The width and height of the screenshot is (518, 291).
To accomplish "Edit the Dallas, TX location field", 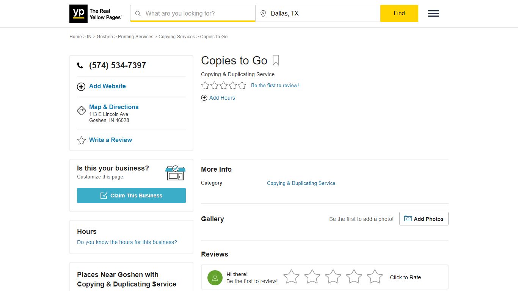I will (x=318, y=14).
